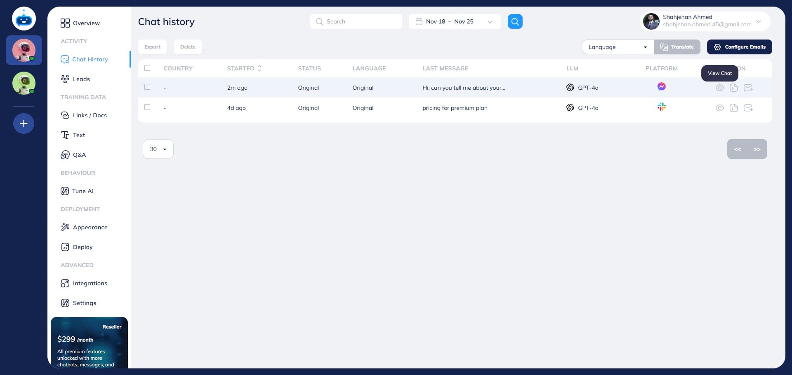The width and height of the screenshot is (792, 375).
Task: View the chat started 2m ago
Action: (x=720, y=87)
